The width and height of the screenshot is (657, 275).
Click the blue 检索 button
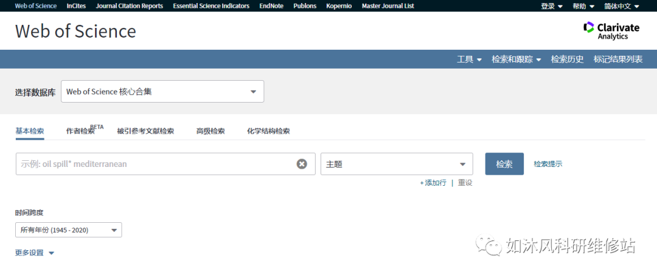click(504, 164)
